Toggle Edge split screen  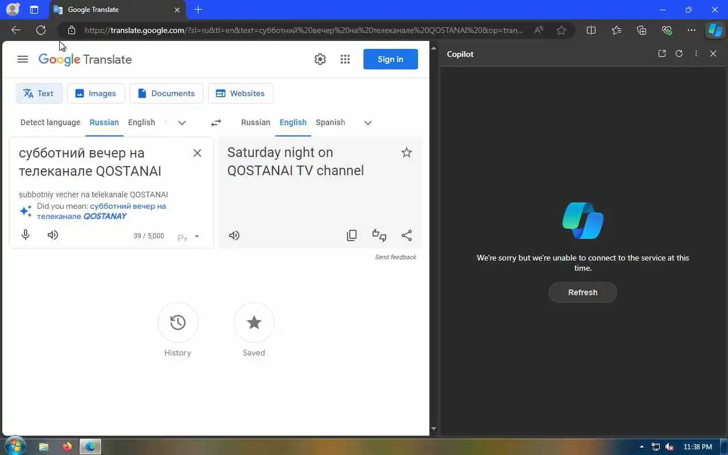click(x=591, y=30)
